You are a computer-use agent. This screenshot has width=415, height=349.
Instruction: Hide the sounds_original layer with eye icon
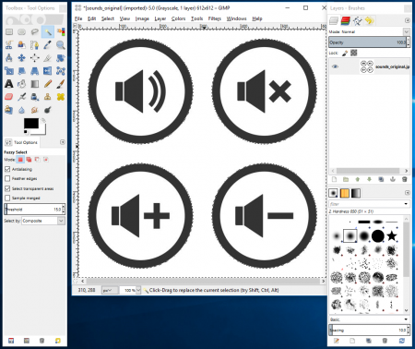click(335, 66)
